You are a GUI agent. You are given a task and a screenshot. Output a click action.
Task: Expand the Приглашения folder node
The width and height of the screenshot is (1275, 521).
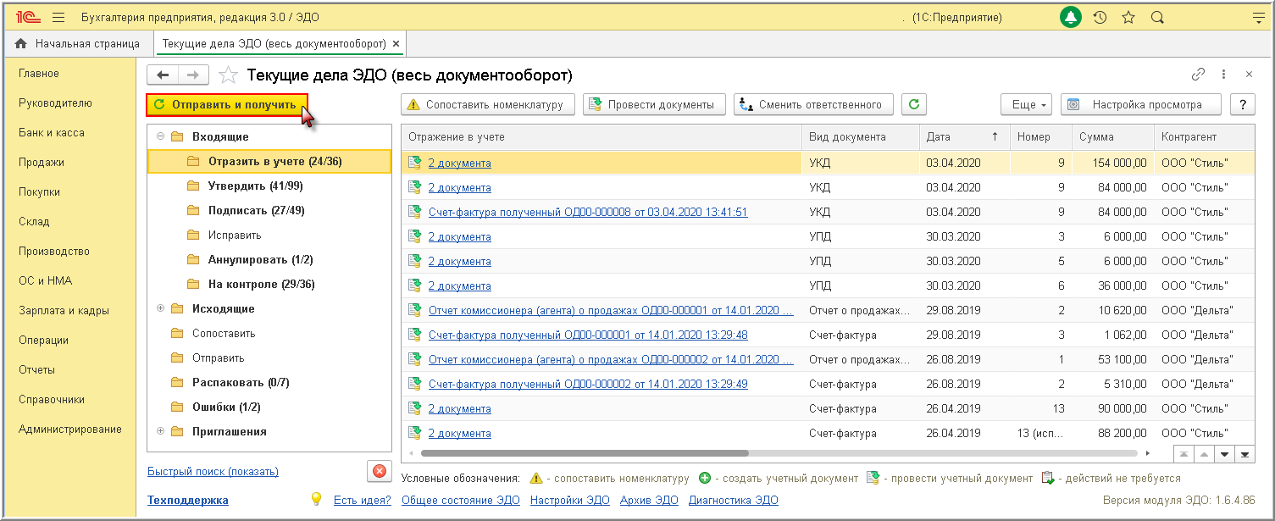point(161,431)
